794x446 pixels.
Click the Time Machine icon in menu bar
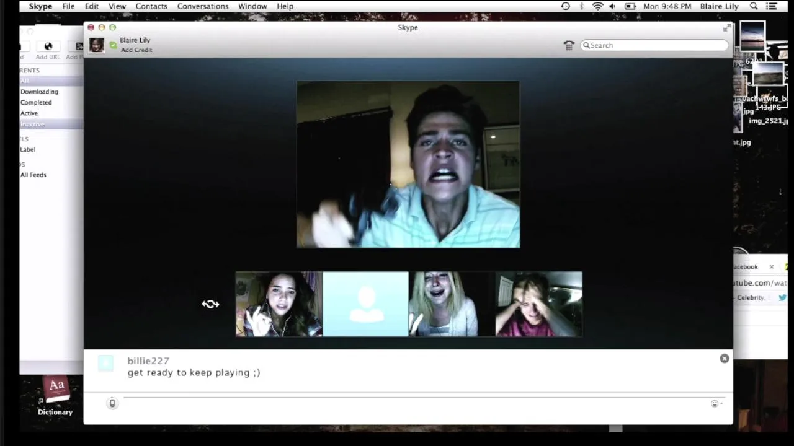(x=565, y=6)
